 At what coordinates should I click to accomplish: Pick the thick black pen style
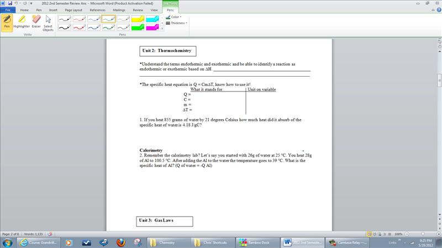click(65, 27)
